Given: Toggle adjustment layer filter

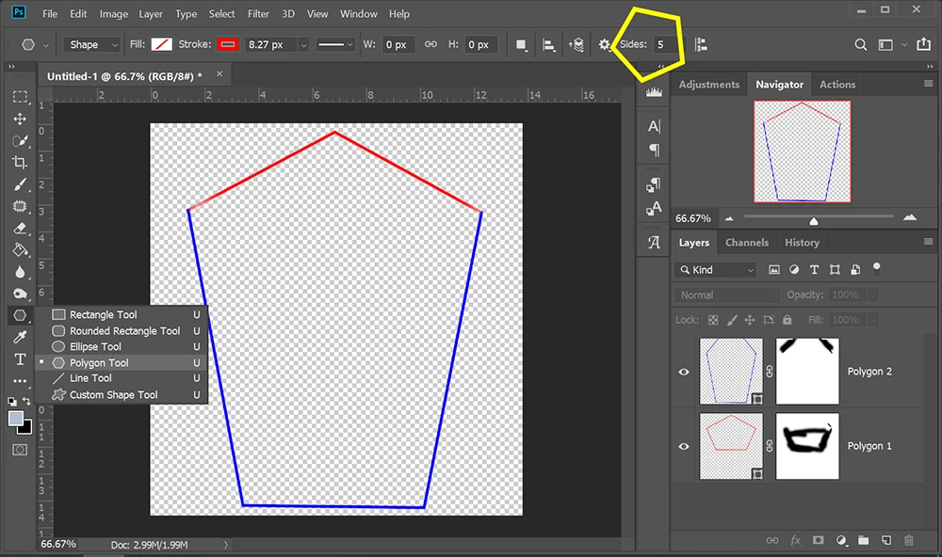Looking at the screenshot, I should pos(794,269).
